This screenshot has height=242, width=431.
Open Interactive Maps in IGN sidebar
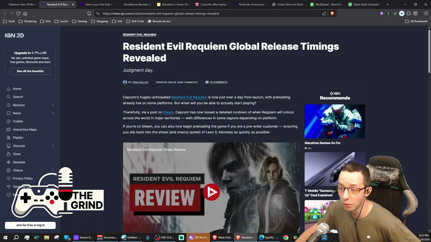click(25, 129)
